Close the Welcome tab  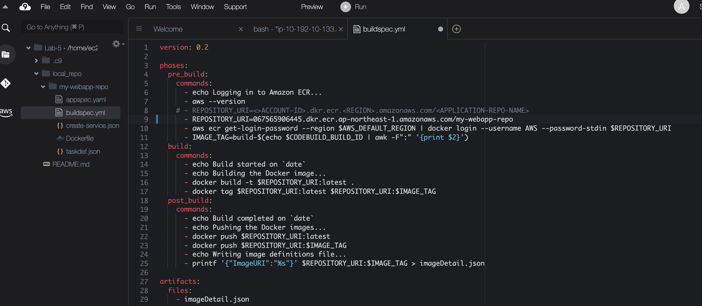click(241, 29)
